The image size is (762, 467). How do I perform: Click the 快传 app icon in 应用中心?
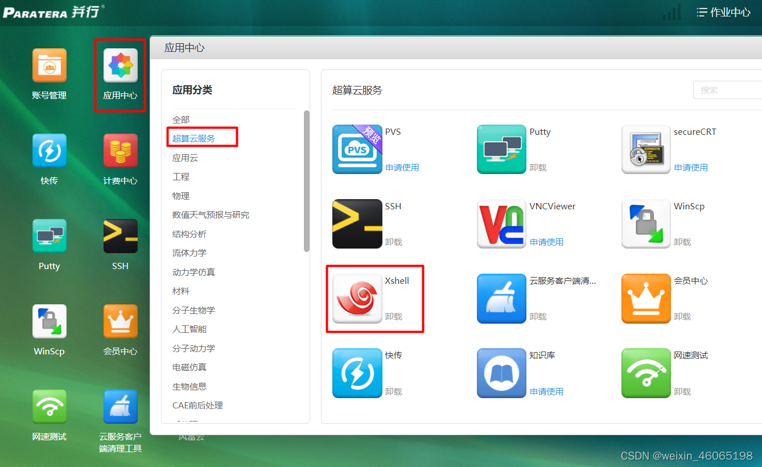[x=357, y=373]
